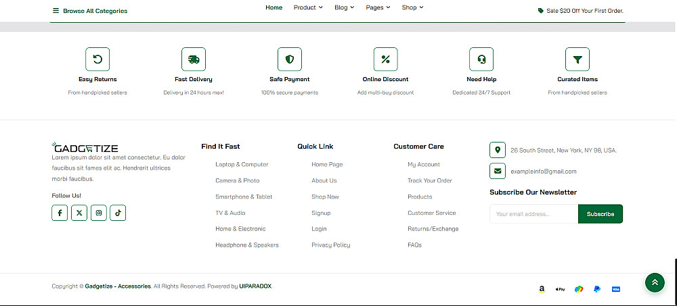677x306 pixels.
Task: Open the Facebook social icon
Action: (x=60, y=213)
